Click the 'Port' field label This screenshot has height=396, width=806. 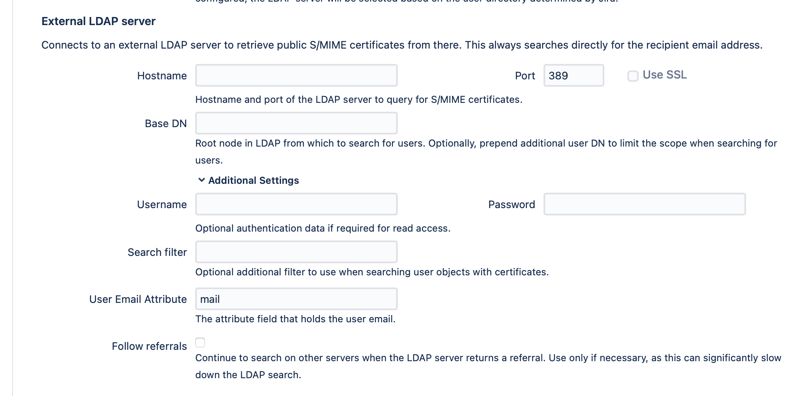pos(525,76)
